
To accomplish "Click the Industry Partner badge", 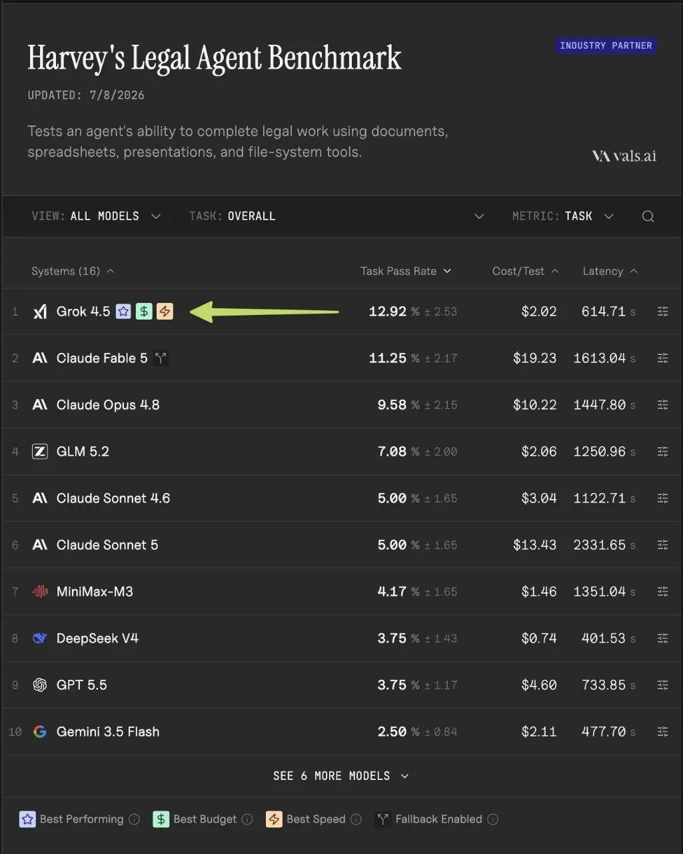I will [x=606, y=46].
